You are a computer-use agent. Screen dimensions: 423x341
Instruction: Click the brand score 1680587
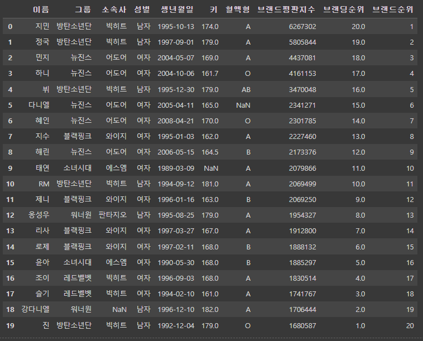pyautogui.click(x=302, y=326)
